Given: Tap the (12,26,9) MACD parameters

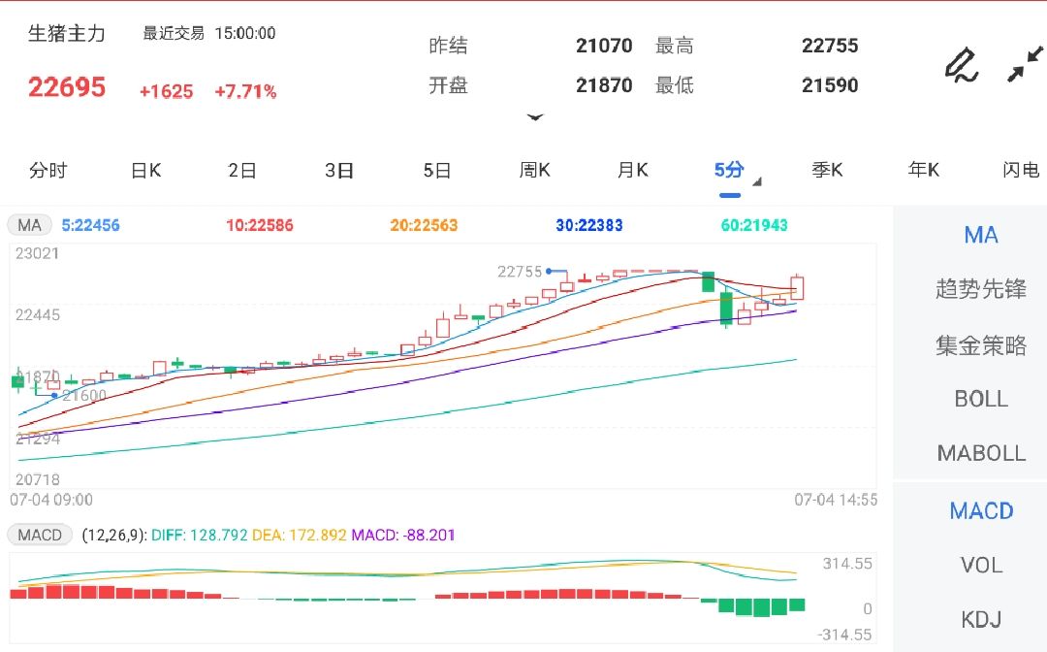Looking at the screenshot, I should 114,536.
